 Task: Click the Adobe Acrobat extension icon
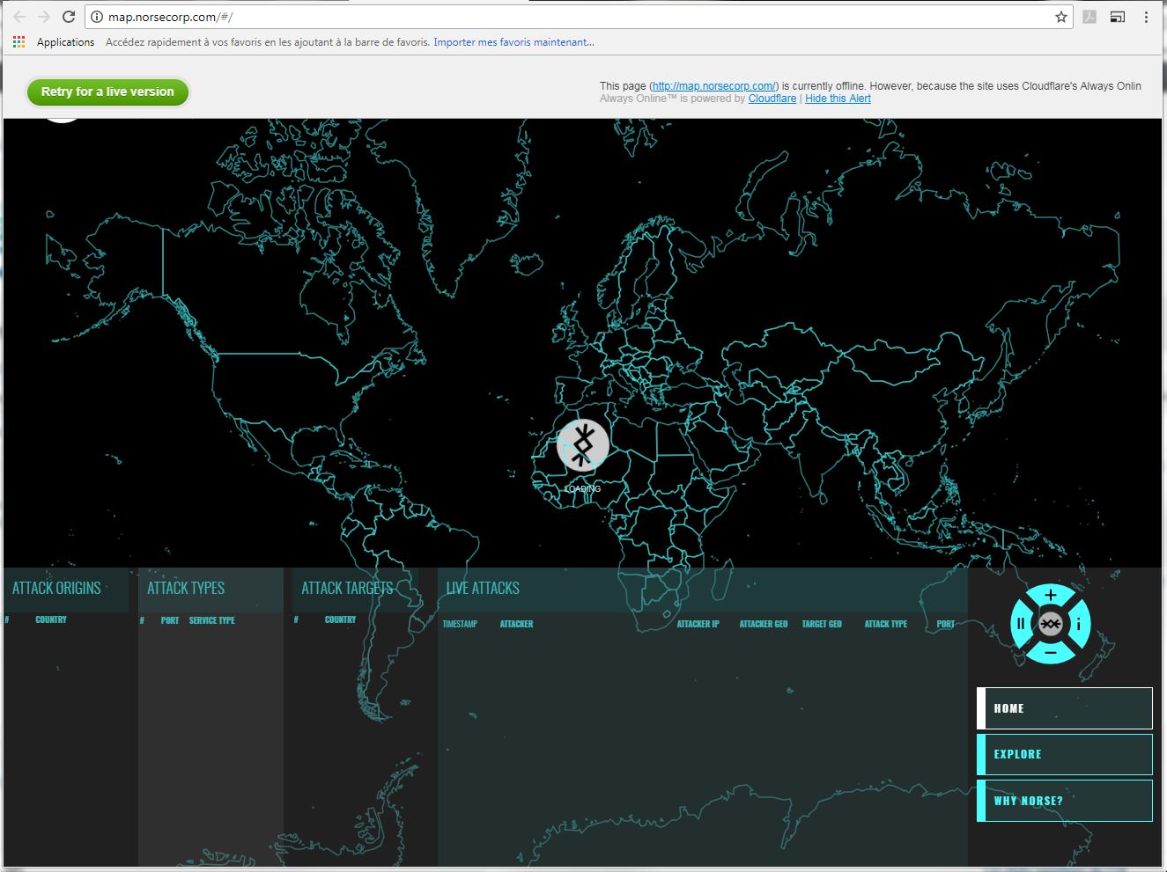pyautogui.click(x=1089, y=17)
